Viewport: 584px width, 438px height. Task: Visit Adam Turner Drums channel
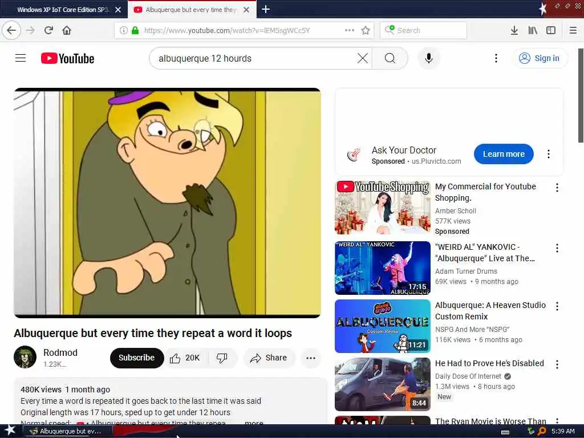(466, 271)
